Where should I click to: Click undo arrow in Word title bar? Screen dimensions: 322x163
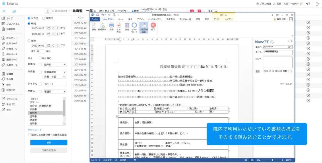(x=102, y=15)
